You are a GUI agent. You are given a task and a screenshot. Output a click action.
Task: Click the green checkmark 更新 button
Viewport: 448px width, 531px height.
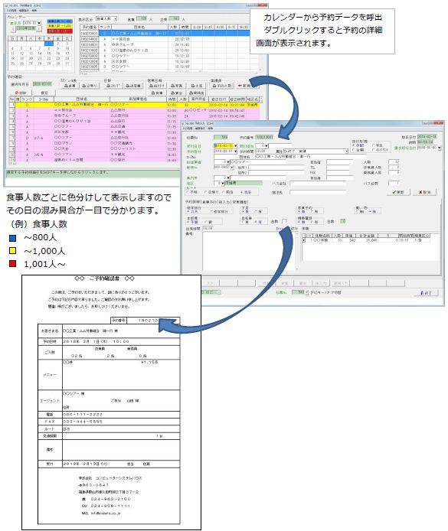tap(398, 192)
